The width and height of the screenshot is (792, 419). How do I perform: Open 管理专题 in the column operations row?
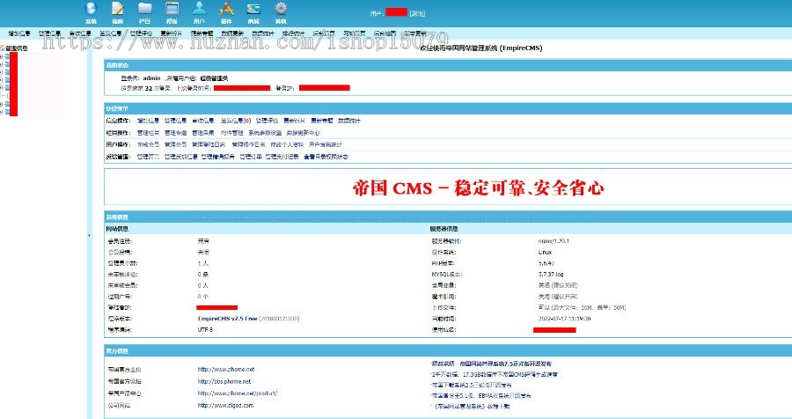click(x=175, y=133)
